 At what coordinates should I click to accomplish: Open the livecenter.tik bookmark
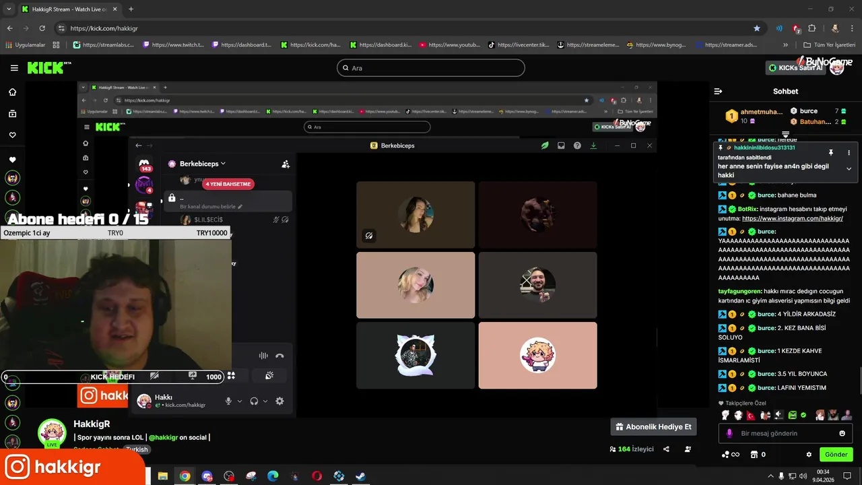coord(519,45)
